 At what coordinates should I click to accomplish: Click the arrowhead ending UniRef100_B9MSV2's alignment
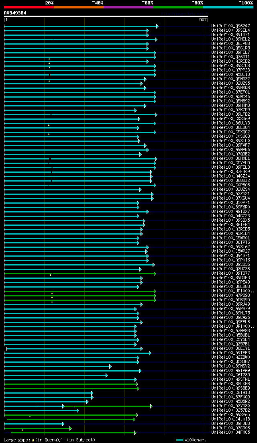pyautogui.click(x=110, y=366)
